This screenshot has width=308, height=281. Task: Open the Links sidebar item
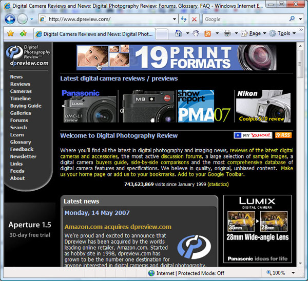point(16,164)
